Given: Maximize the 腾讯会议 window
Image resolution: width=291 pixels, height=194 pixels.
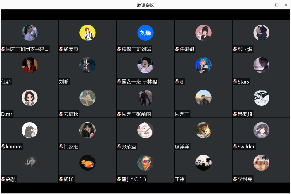Looking at the screenshot, I should click(277, 5).
